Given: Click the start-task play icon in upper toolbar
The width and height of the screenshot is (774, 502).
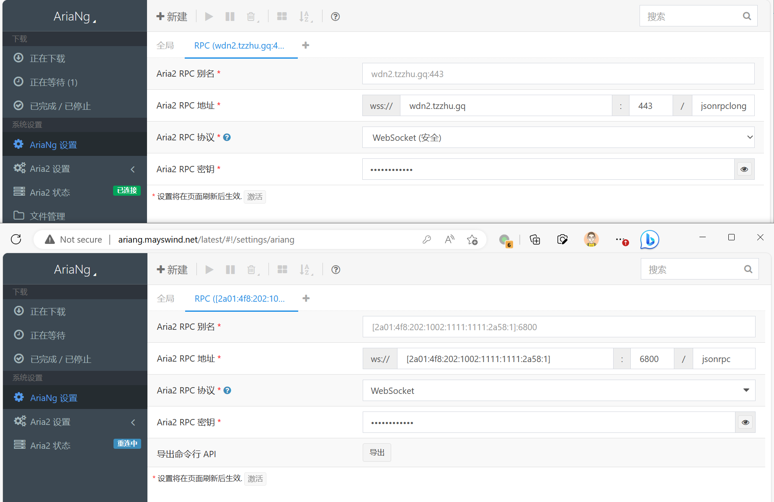Looking at the screenshot, I should pyautogui.click(x=209, y=16).
